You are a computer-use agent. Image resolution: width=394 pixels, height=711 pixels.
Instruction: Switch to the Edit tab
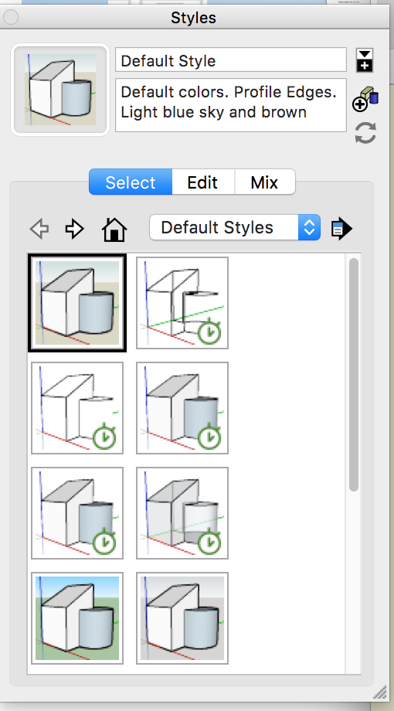tap(202, 182)
